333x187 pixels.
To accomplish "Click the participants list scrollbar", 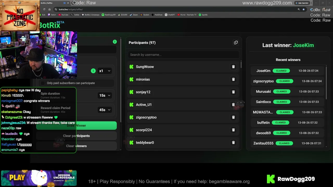I will pyautogui.click(x=241, y=64).
